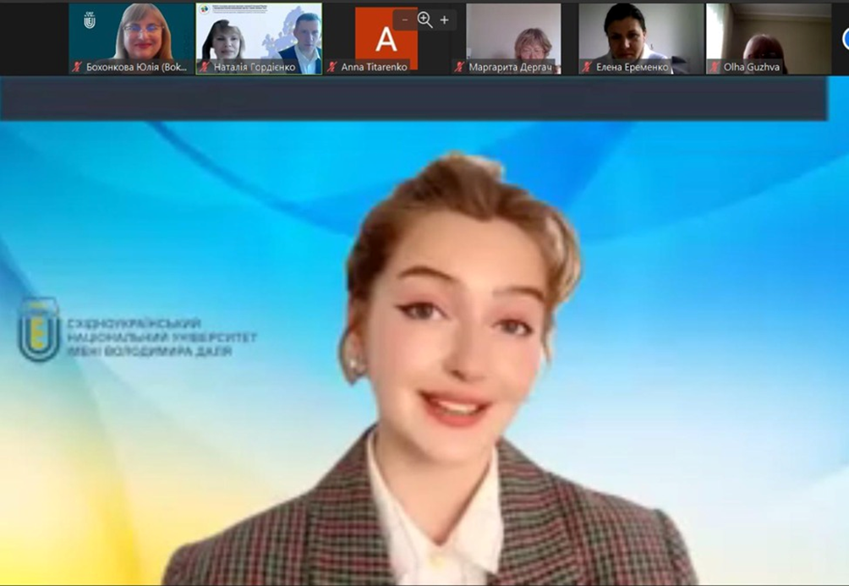
Task: Click the university shield logo in the main video
Action: (39, 330)
